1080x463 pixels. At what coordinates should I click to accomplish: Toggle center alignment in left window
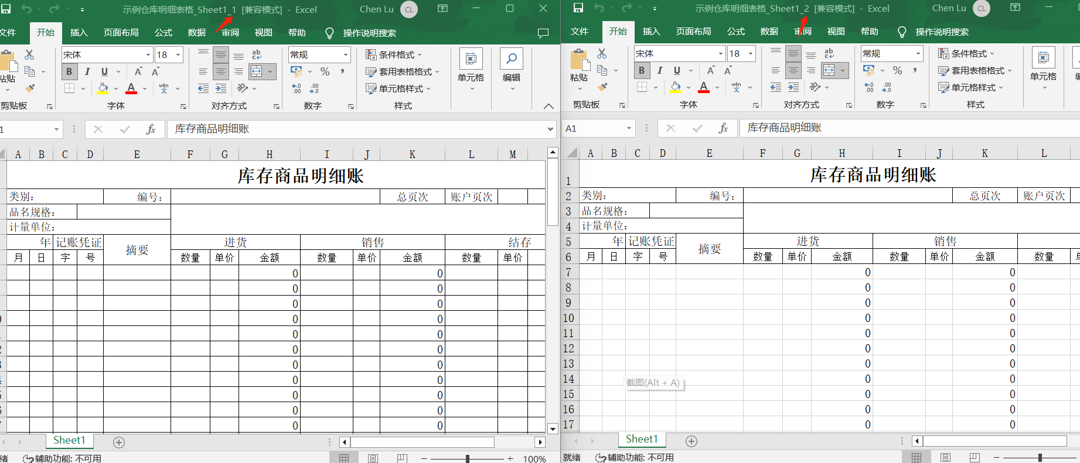[x=220, y=71]
